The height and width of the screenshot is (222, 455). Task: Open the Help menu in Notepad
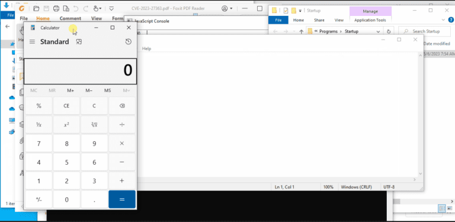(x=146, y=48)
